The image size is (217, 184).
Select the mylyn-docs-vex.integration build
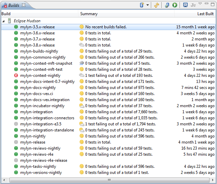point(45,100)
